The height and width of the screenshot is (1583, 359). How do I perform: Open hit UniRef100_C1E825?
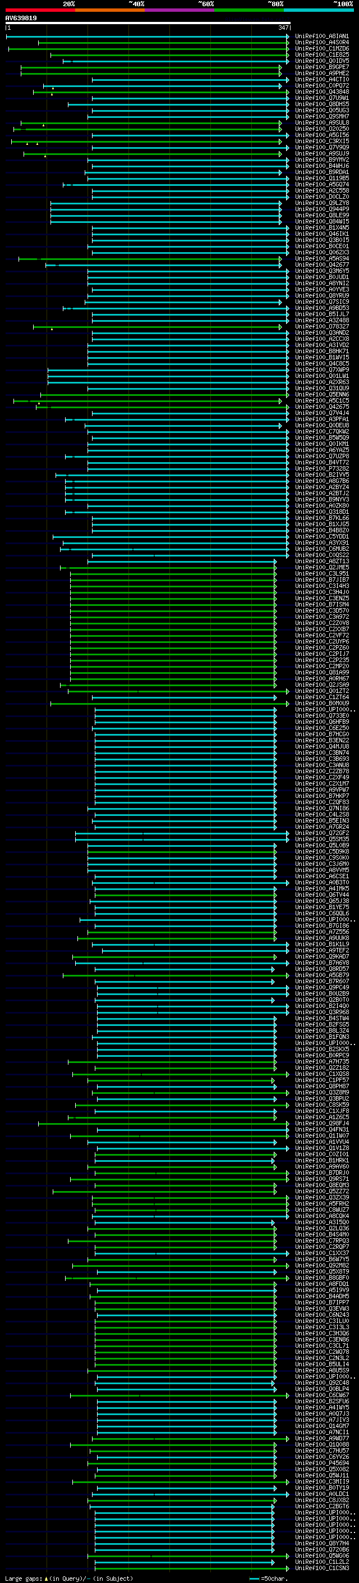tap(322, 54)
